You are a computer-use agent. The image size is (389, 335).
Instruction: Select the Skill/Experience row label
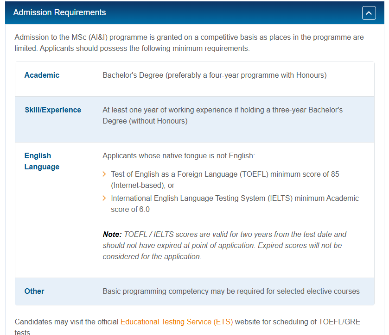click(53, 110)
